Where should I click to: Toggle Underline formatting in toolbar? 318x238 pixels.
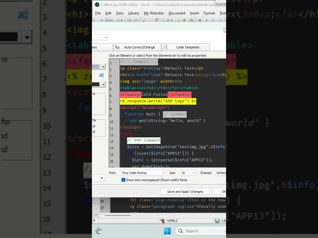pos(213,20)
